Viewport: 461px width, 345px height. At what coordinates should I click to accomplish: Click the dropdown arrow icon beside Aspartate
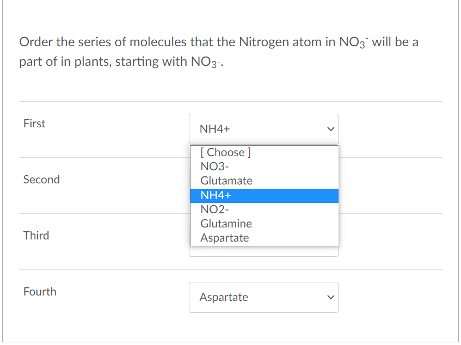(330, 297)
